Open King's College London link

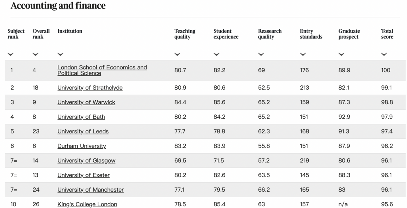[87, 204]
